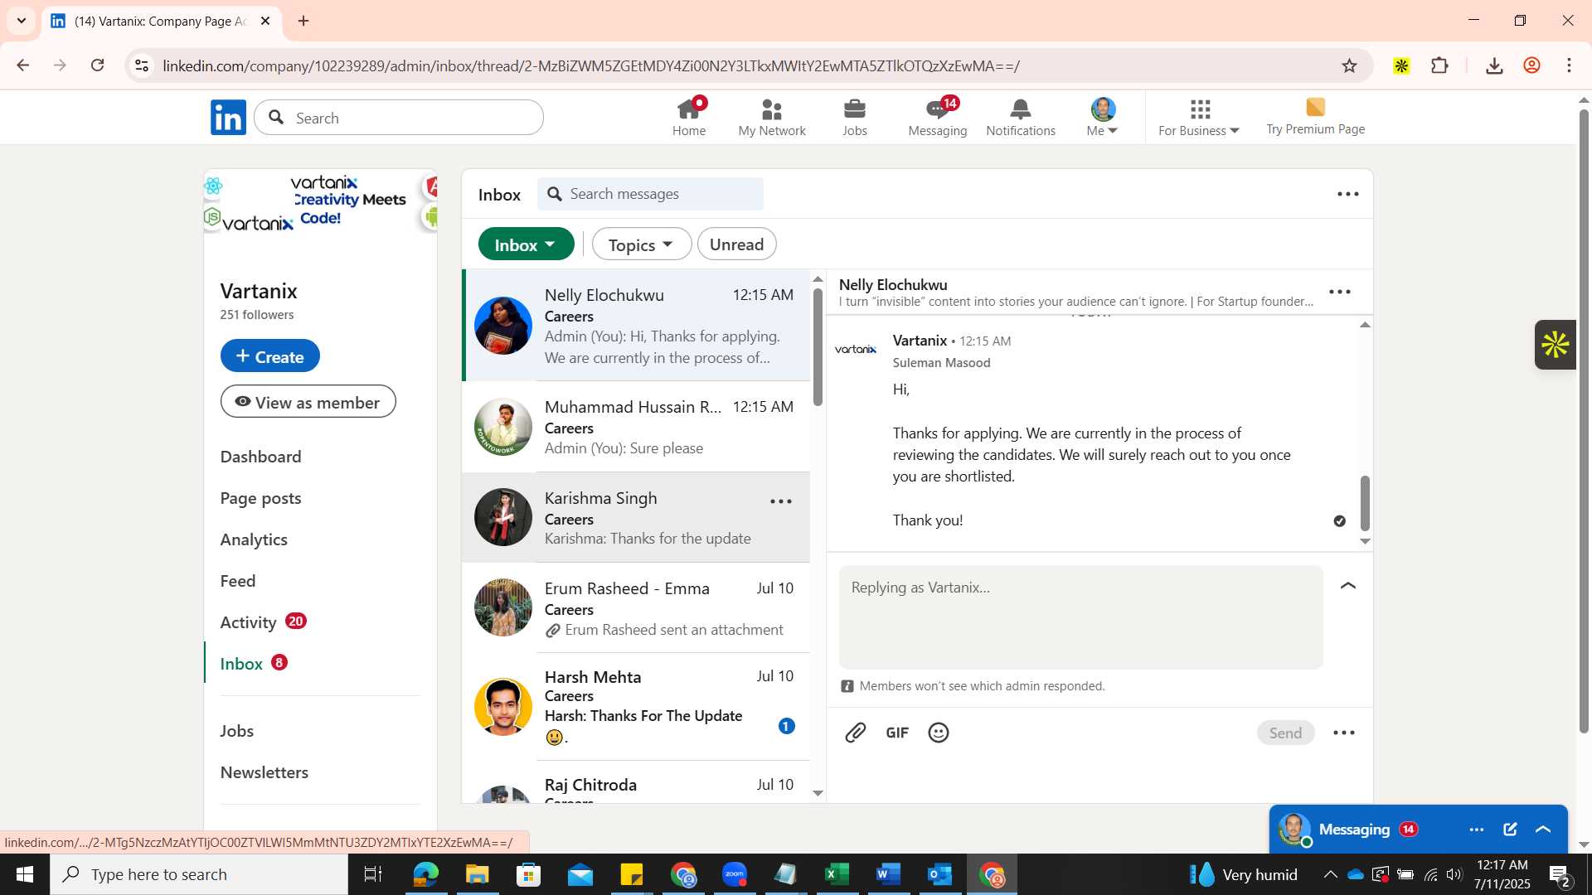The image size is (1592, 895).
Task: Click Replying as Vartanix text area
Action: tap(1081, 617)
